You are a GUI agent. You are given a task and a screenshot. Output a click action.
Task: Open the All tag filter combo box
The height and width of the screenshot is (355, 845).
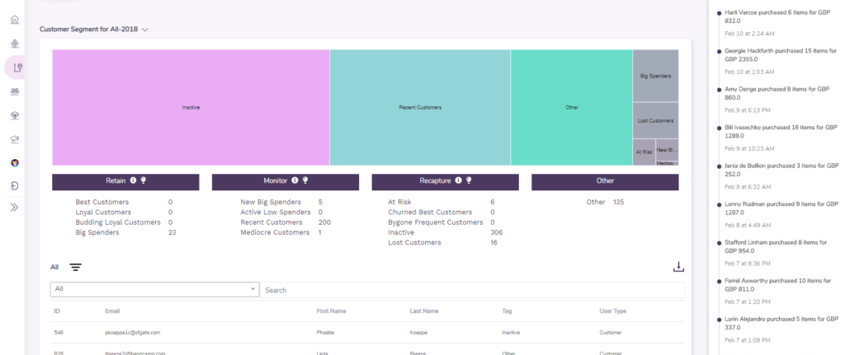(154, 290)
